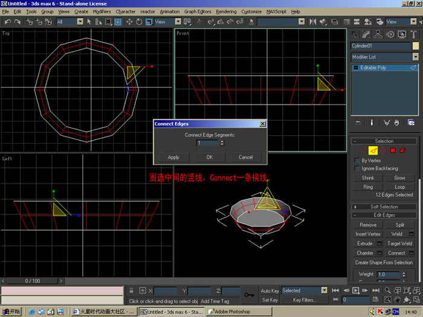The width and height of the screenshot is (423, 317).
Task: Switch to the Utilities hammer panel
Action: [x=413, y=34]
